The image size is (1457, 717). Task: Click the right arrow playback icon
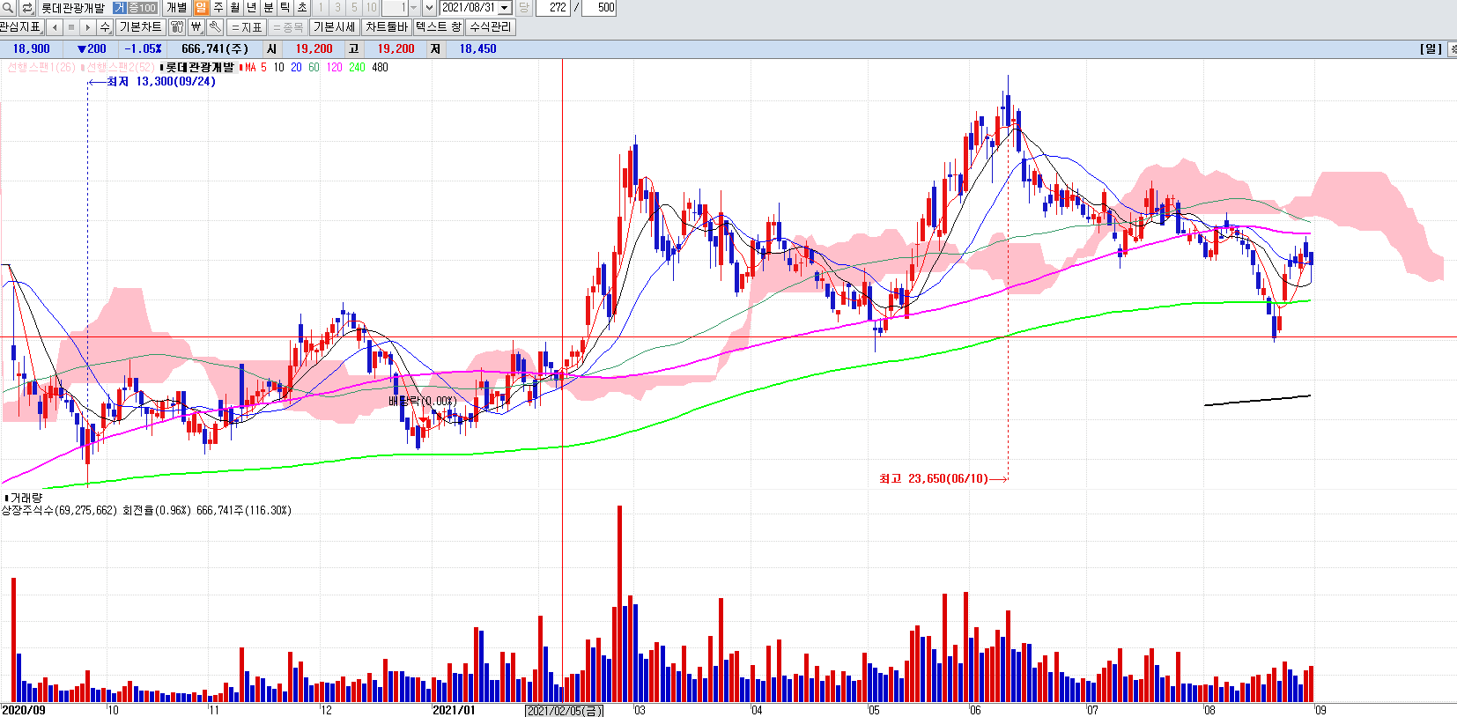87,27
